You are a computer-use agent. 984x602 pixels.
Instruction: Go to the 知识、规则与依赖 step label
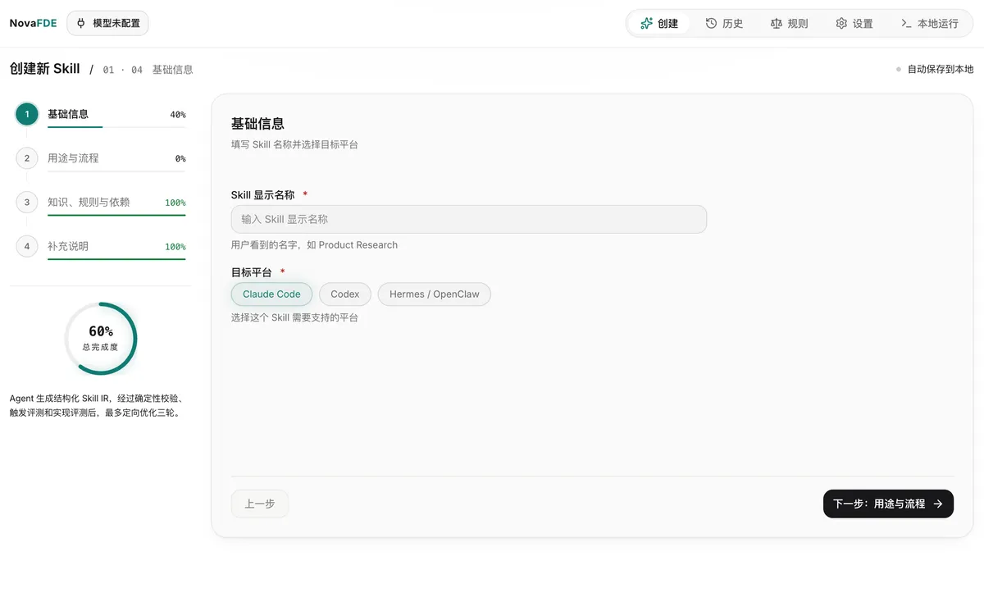89,202
